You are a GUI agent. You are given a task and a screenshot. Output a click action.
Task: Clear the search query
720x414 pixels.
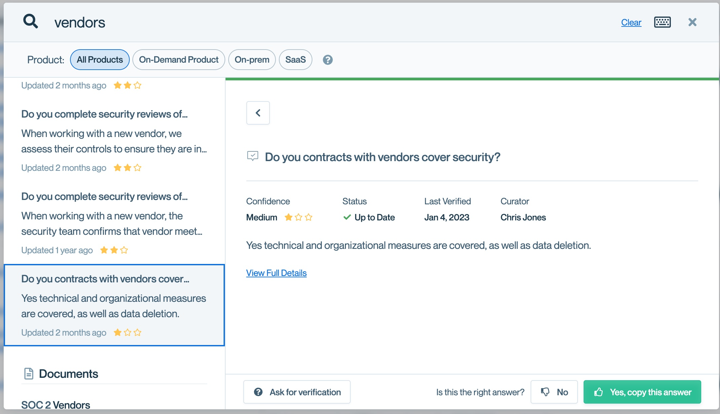[x=631, y=22]
